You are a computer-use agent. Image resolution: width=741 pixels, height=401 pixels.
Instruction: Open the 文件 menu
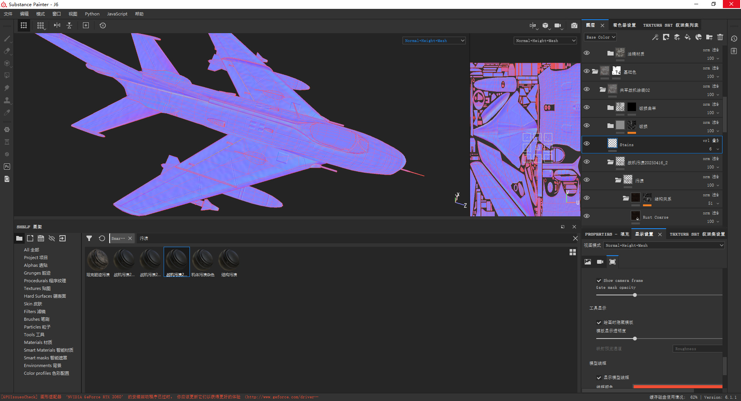tap(8, 14)
